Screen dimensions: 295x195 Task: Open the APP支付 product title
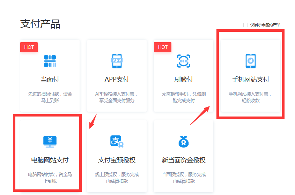(x=117, y=80)
